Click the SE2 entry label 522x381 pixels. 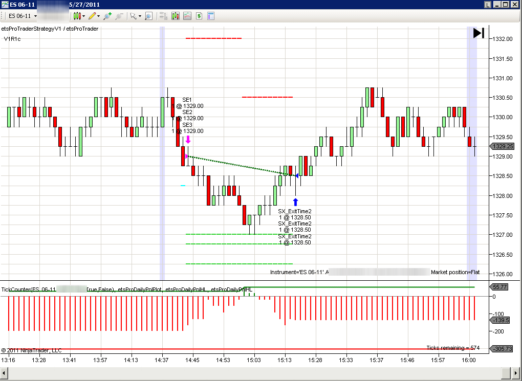[187, 112]
